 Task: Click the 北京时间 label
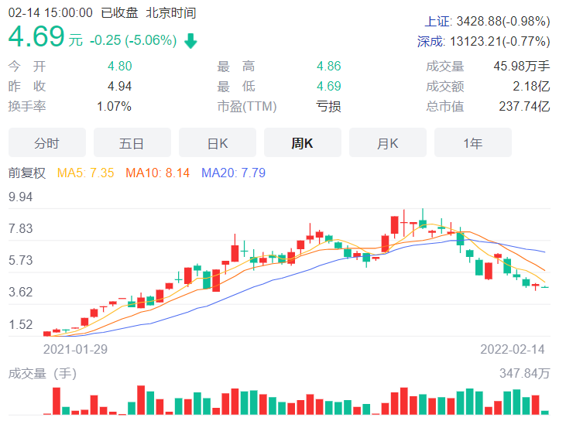tap(171, 13)
